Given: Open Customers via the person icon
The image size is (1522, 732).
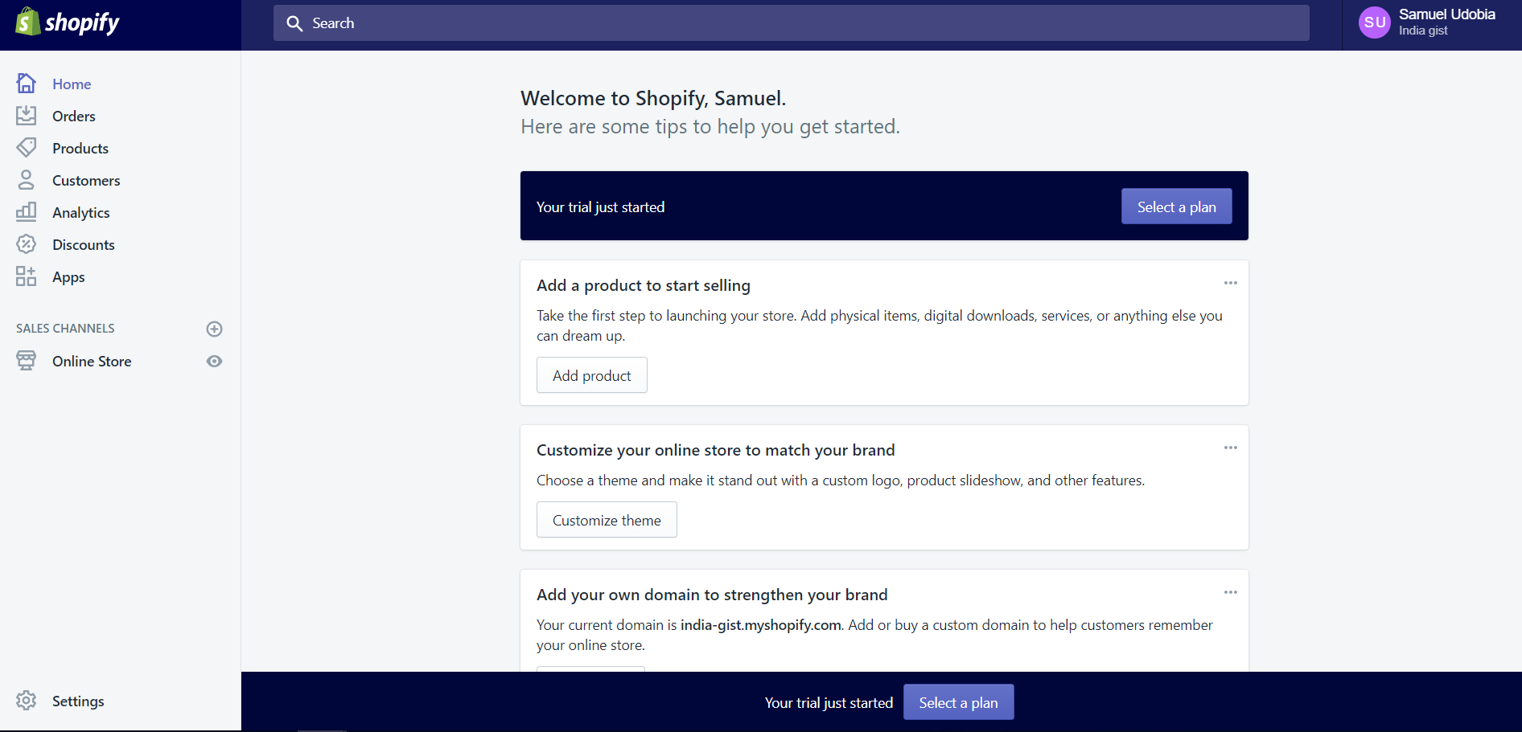Looking at the screenshot, I should point(27,179).
